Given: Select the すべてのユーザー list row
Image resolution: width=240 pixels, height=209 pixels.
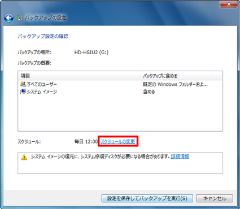Looking at the screenshot, I should point(120,84).
